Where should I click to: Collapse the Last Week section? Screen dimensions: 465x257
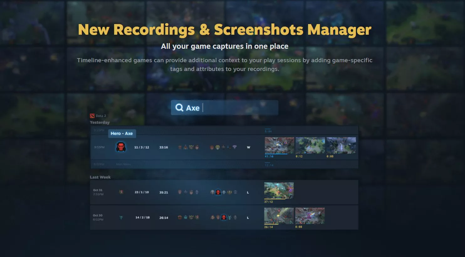(100, 177)
